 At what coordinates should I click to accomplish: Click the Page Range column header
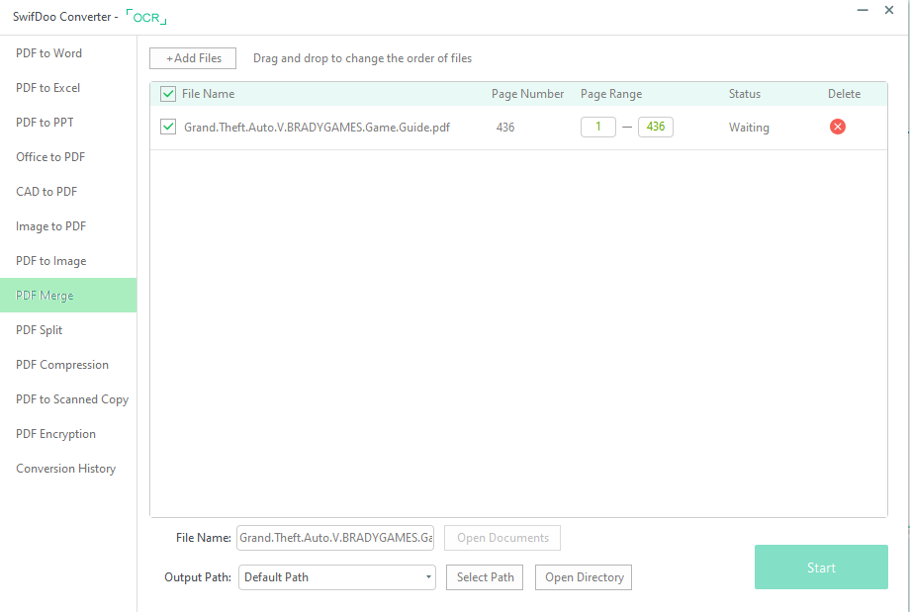(x=611, y=94)
